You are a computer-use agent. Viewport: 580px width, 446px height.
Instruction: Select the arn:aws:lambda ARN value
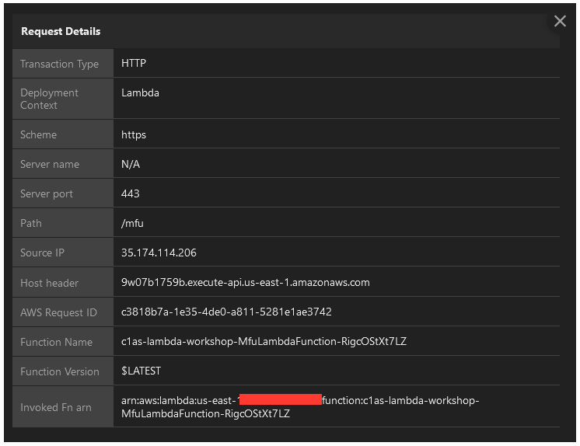300,407
